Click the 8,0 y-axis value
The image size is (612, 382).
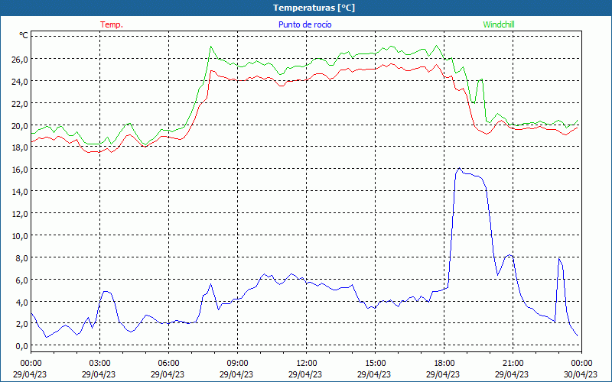click(x=22, y=258)
